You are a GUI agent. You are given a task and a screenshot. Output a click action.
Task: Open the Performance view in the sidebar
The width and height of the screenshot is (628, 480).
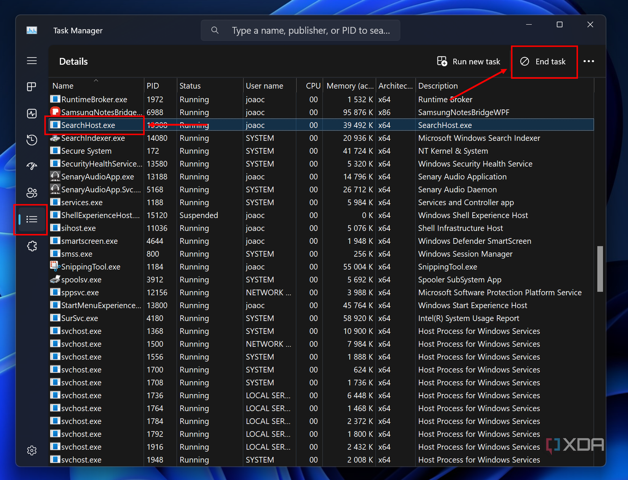[x=32, y=113]
